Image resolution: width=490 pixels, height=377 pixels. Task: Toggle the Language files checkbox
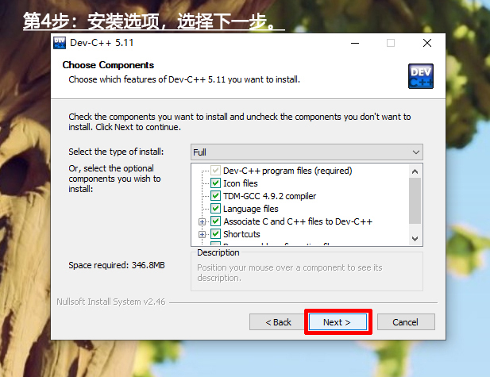[x=215, y=208]
